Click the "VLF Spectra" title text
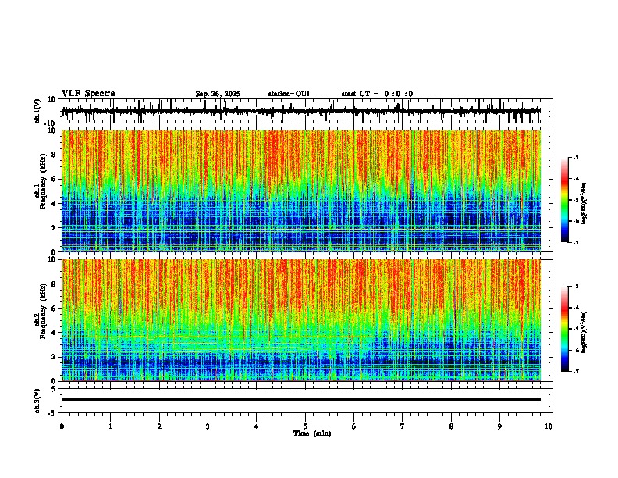618x478 pixels. (88, 94)
